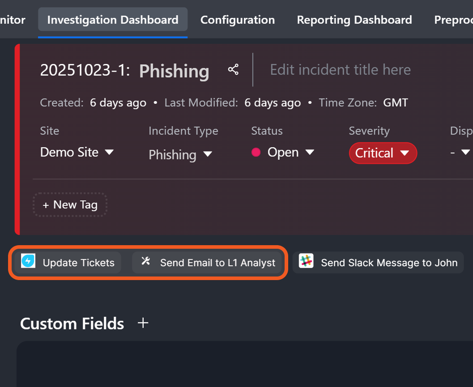Go to the partially visible Preprocessing tab
This screenshot has width=473, height=387.
click(x=453, y=20)
